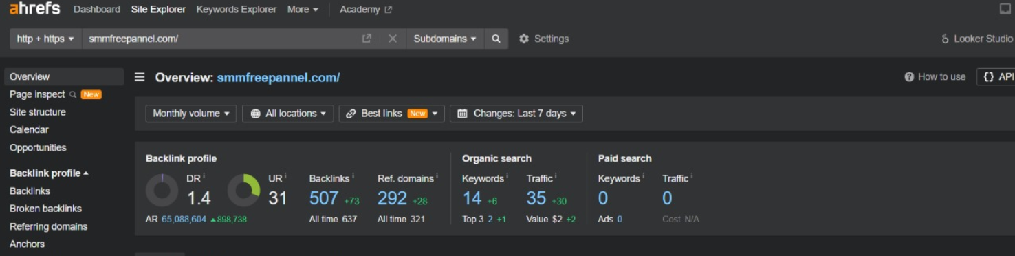
Task: Open Calendar in sidebar
Action: [x=29, y=129]
